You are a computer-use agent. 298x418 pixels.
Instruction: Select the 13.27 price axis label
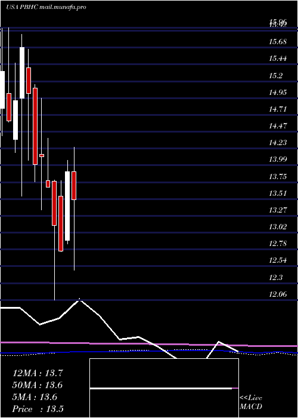[x=278, y=210]
